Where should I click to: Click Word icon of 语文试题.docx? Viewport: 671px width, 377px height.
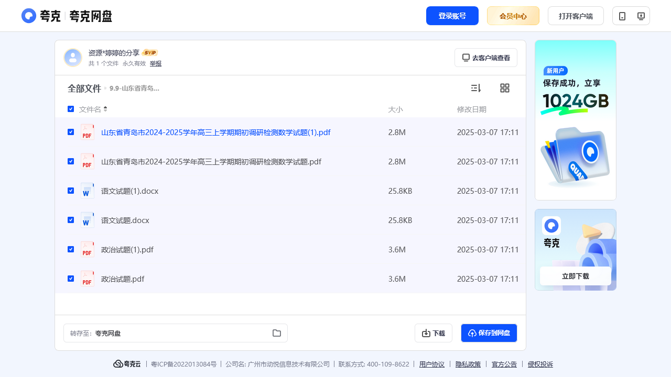pyautogui.click(x=88, y=220)
